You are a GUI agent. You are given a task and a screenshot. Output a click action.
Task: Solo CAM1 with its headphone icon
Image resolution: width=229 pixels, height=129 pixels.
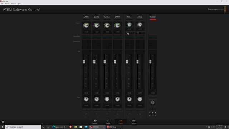[86, 114]
